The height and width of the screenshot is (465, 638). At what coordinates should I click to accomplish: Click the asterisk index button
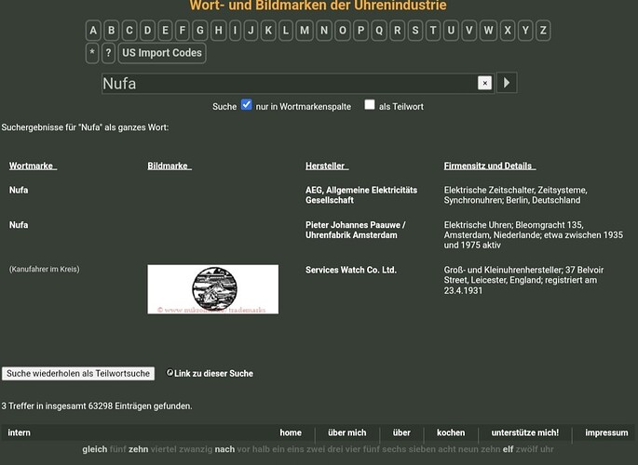(x=92, y=53)
